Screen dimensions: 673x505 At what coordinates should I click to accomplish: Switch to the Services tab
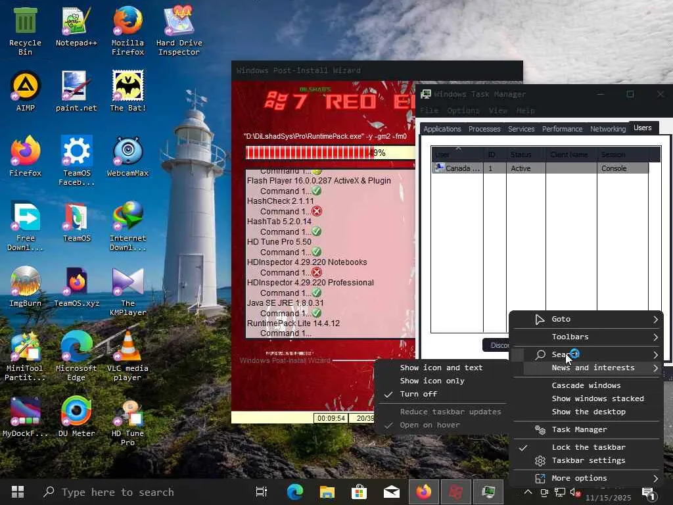click(521, 129)
